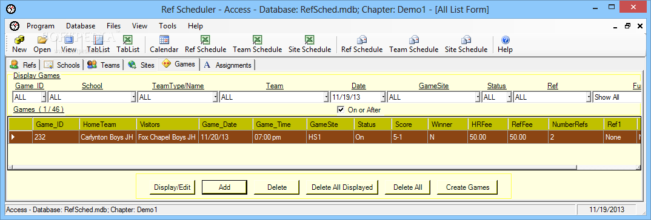Image resolution: width=651 pixels, height=220 pixels.
Task: Switch to the Assignments tab
Action: coord(227,65)
